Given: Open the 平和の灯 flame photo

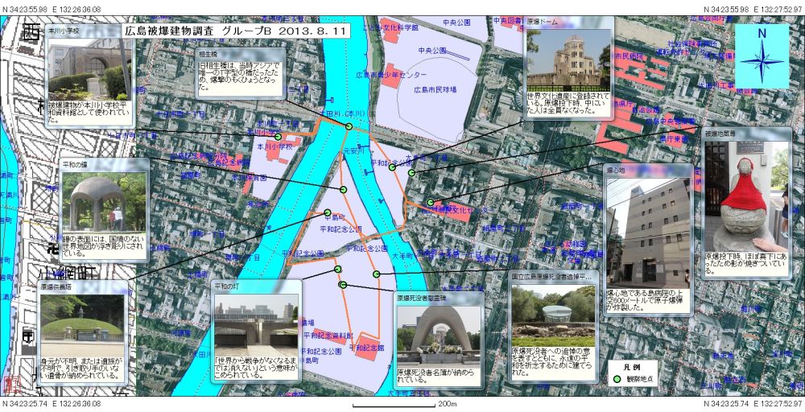Looking at the screenshot, I should (256, 319).
